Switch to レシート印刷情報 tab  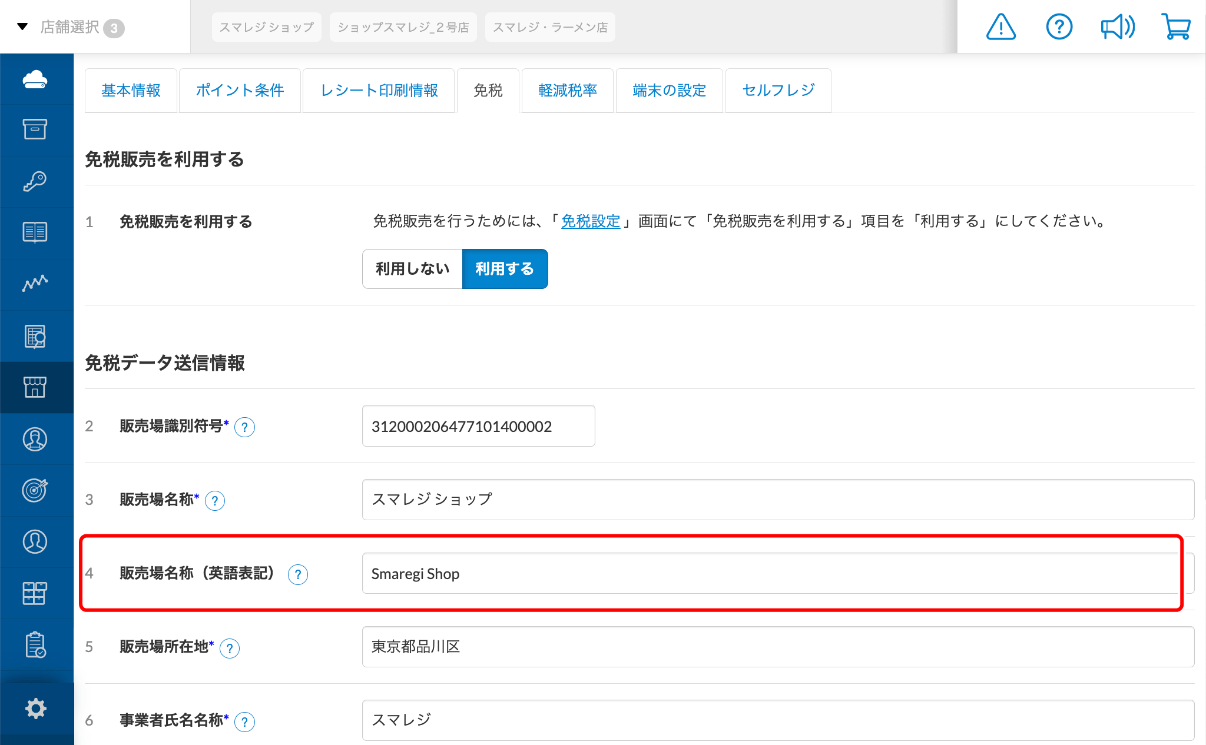pos(379,91)
